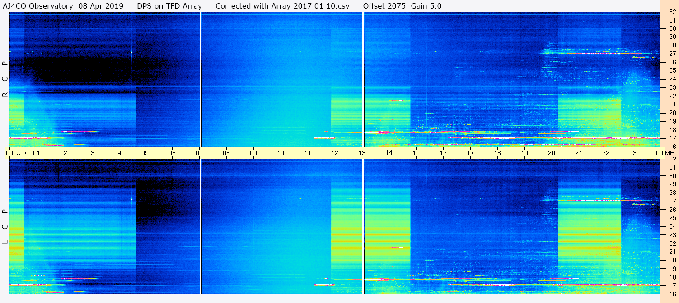Select the 12 hour marker
Viewport: 679px width, 303px height.
coord(335,153)
